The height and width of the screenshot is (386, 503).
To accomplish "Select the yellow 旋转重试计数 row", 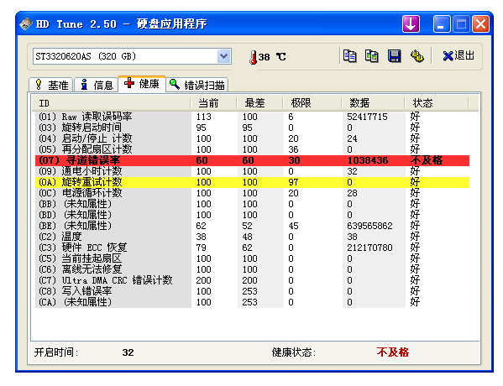I will point(252,182).
